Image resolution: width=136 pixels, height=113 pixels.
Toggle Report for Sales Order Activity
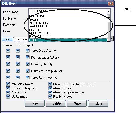[x=28, y=50]
